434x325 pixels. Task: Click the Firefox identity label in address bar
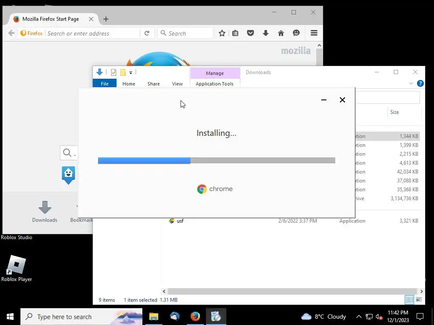[31, 33]
